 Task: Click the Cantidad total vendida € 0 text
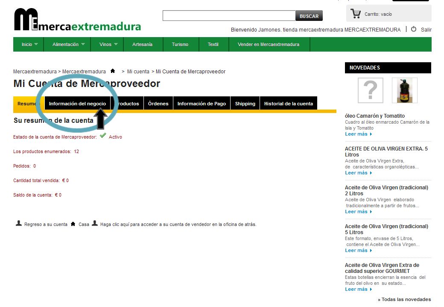[x=41, y=180]
